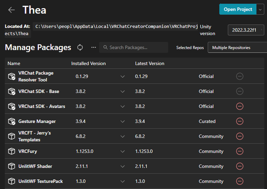Click the back arrow next to Thea
This screenshot has height=189, width=267.
[11, 10]
